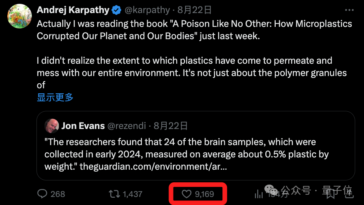Expand the tweet with 显示更多

pyautogui.click(x=55, y=97)
